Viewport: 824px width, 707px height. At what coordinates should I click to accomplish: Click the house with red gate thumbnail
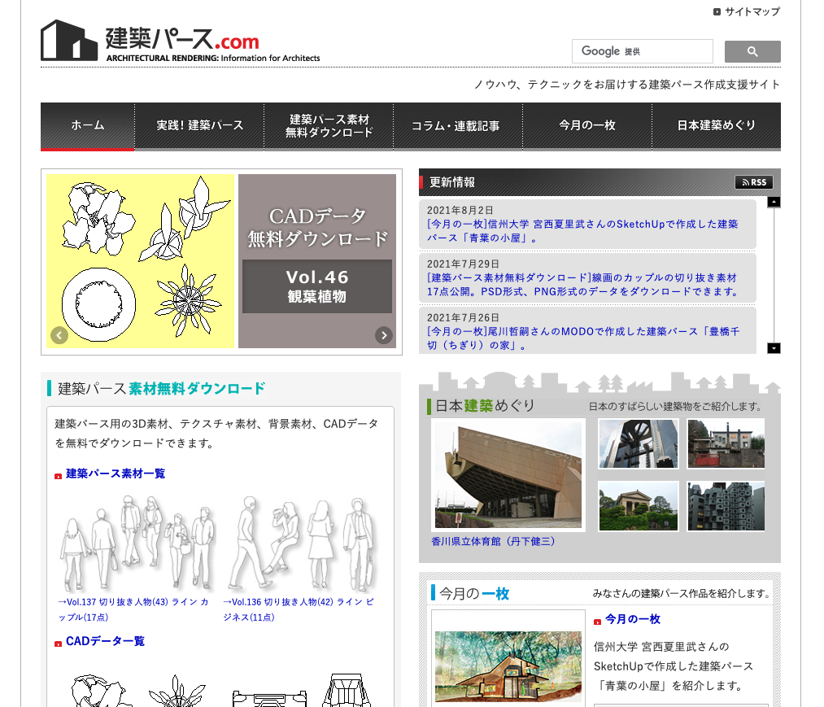(x=726, y=443)
